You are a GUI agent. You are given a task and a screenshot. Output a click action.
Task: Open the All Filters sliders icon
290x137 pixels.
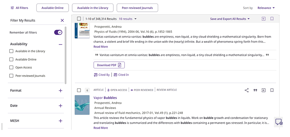pos(12,8)
